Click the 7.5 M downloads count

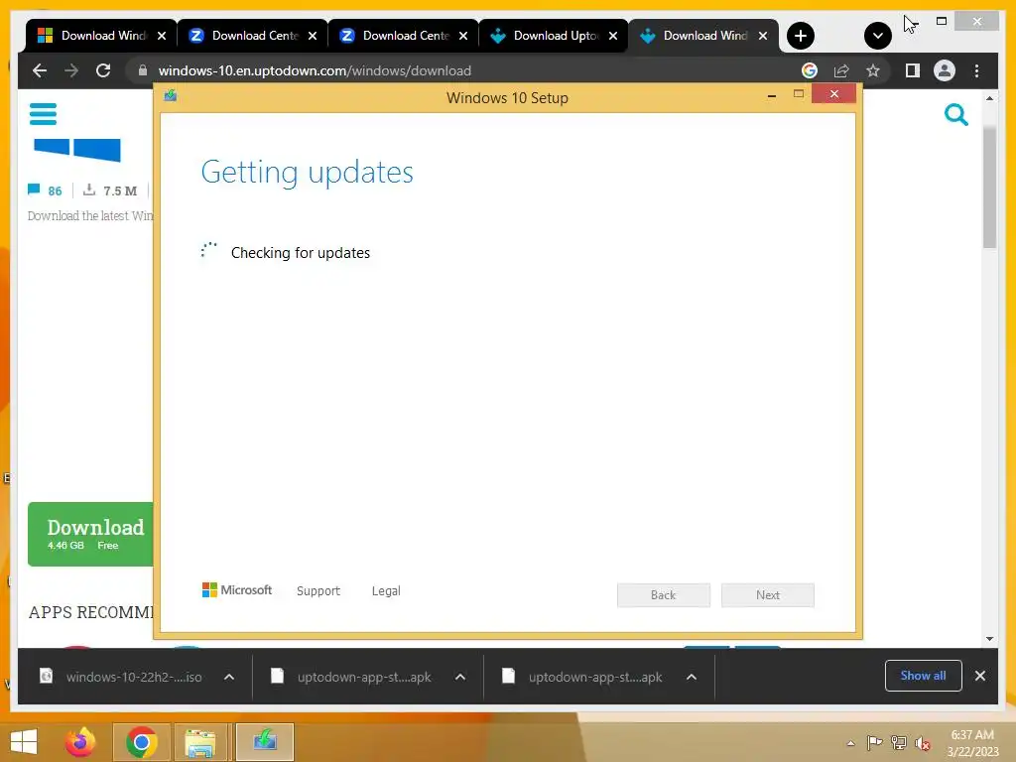[110, 190]
